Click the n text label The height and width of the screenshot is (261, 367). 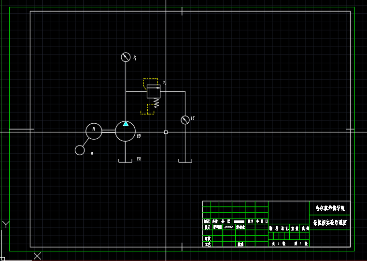pos(92,153)
